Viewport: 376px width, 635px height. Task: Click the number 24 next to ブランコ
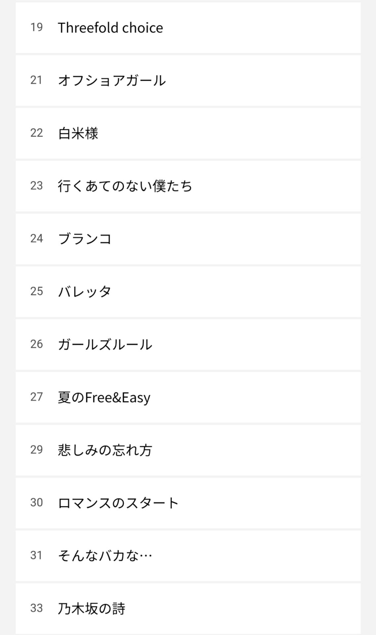click(37, 238)
